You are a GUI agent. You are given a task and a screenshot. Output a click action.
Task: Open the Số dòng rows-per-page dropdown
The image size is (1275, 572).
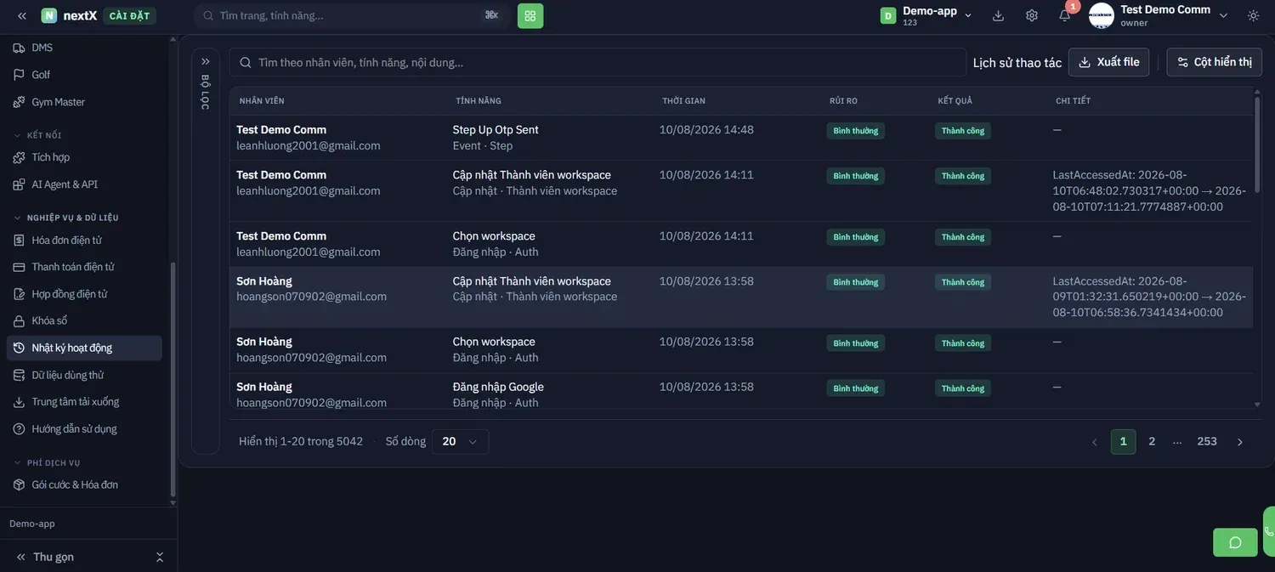[x=461, y=442]
